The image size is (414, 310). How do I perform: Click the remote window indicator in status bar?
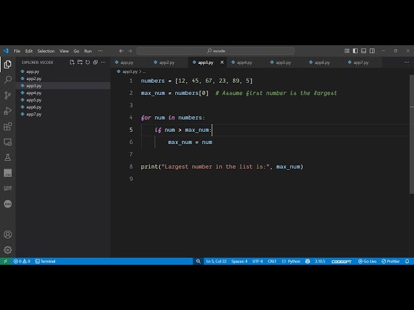pyautogui.click(x=5, y=261)
